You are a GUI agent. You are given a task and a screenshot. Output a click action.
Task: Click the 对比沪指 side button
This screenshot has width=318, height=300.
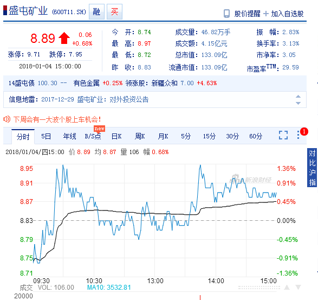[312, 168]
